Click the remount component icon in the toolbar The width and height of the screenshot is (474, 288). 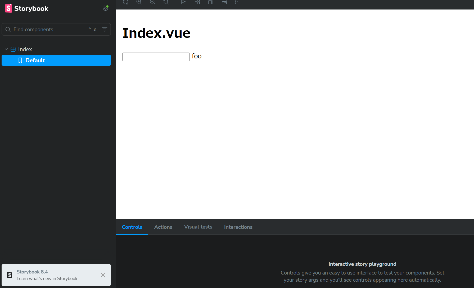coord(126,2)
